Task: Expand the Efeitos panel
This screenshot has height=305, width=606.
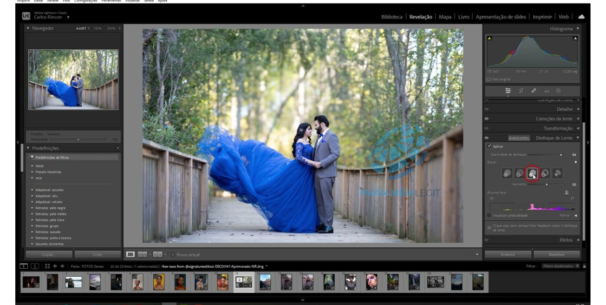Action: click(x=578, y=240)
